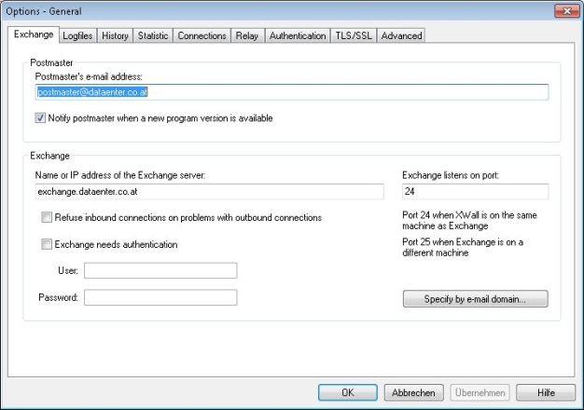Select the Statistic tab
The image size is (584, 410).
point(153,36)
